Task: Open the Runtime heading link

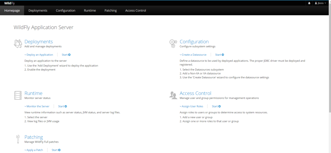Action: coord(33,93)
